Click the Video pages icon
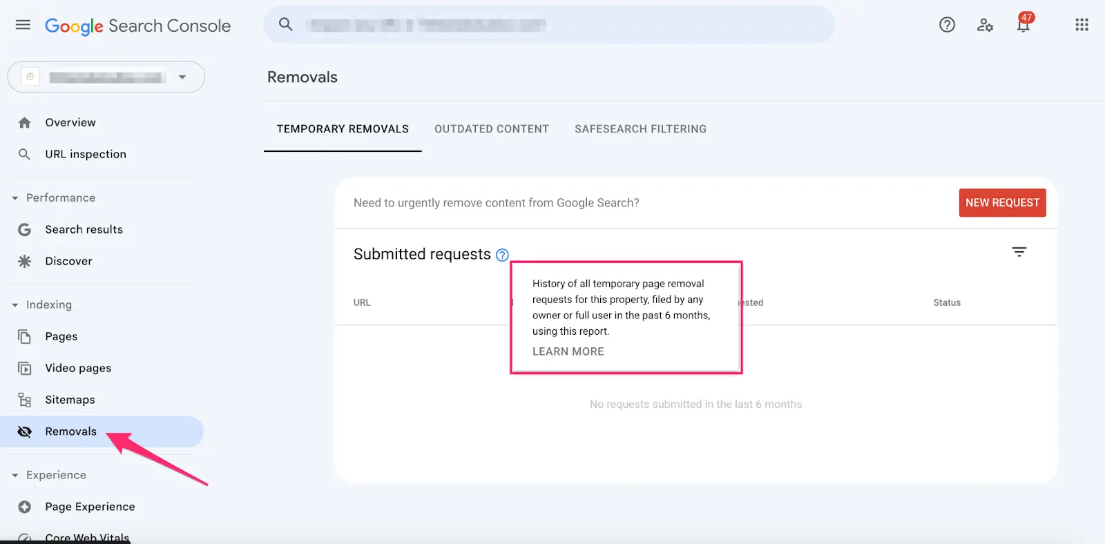 24,368
